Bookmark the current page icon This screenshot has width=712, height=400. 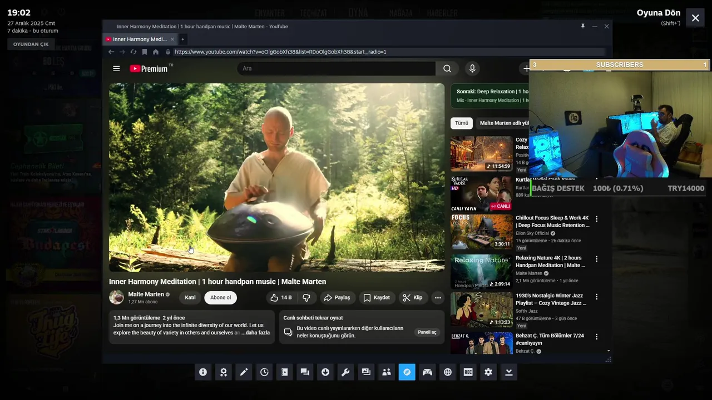145,52
